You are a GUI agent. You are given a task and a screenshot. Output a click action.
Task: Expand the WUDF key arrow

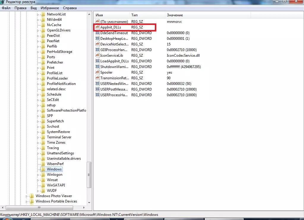(38, 191)
